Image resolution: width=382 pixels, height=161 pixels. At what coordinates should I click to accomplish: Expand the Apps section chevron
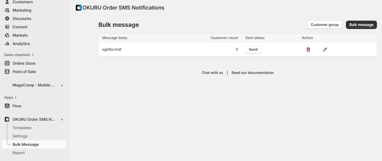(x=16, y=97)
